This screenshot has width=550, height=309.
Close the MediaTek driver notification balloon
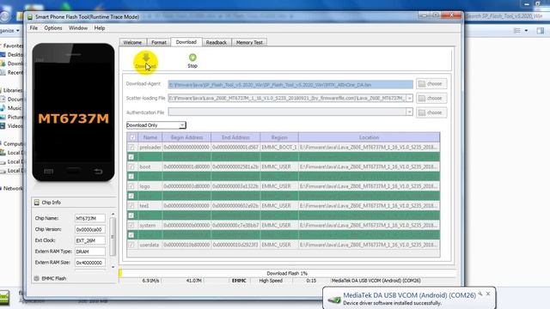pos(488,294)
